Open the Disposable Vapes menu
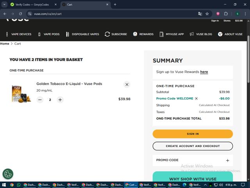 (82, 34)
